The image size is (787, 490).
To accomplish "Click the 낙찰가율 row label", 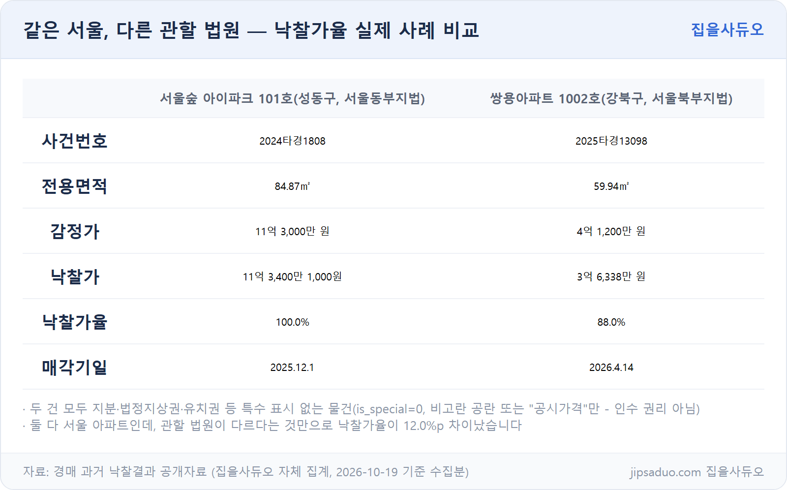I will (75, 322).
